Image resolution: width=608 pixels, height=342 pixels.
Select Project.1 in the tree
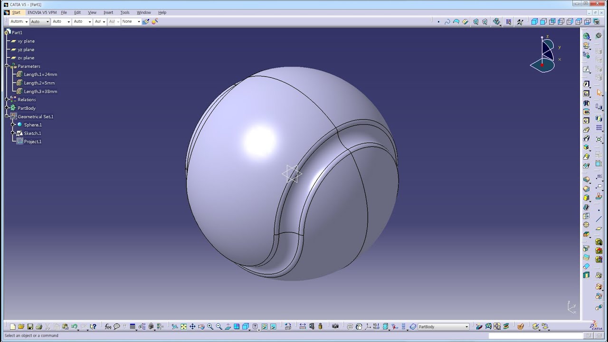click(x=32, y=142)
